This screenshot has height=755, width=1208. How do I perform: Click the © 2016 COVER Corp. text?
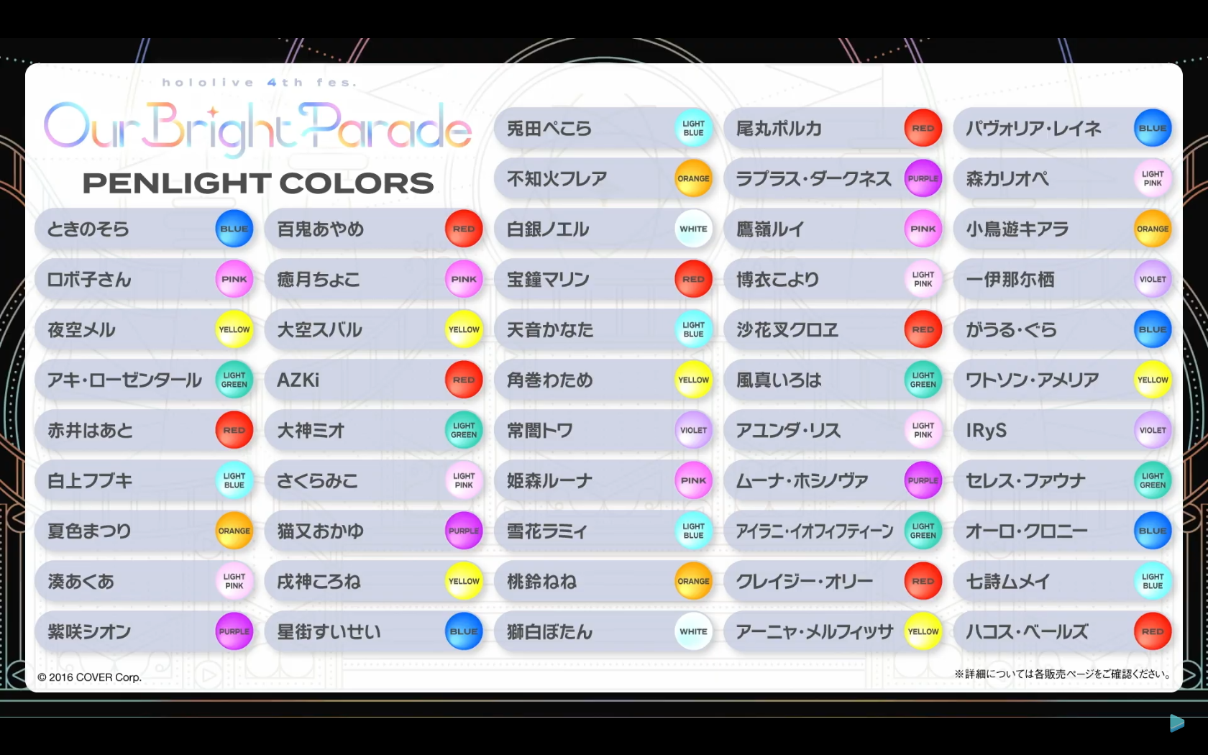pos(90,677)
